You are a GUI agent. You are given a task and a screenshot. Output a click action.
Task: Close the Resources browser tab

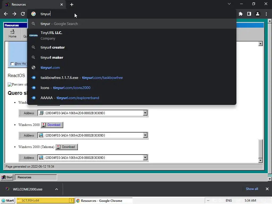click(x=62, y=5)
